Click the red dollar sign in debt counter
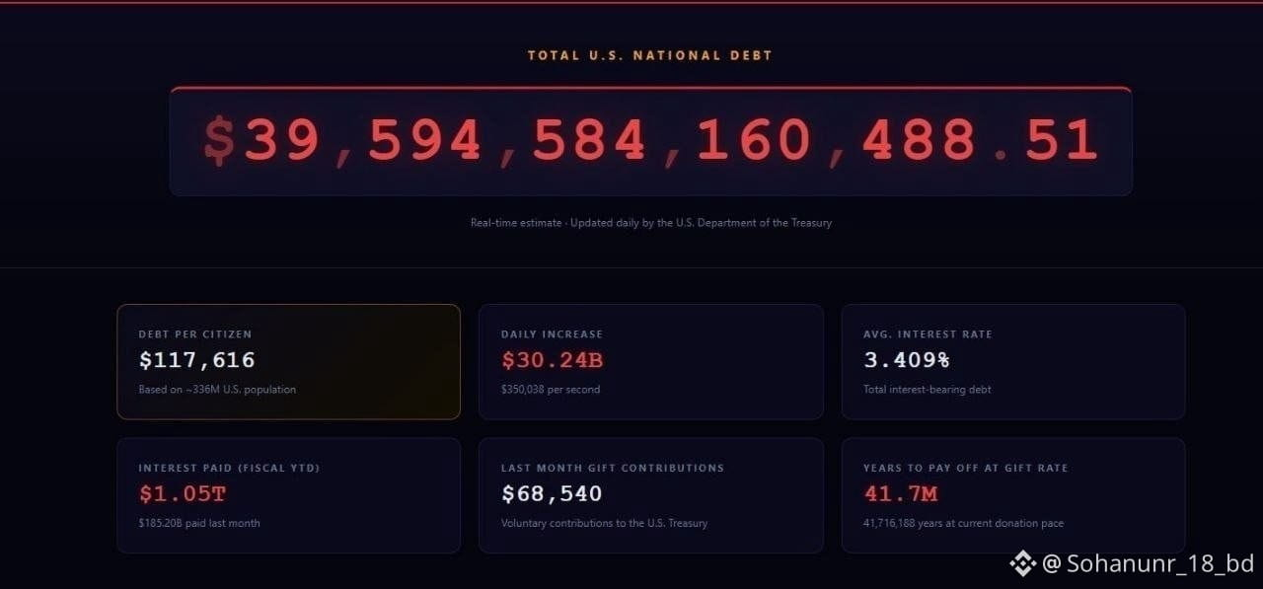The image size is (1263, 589). [219, 140]
